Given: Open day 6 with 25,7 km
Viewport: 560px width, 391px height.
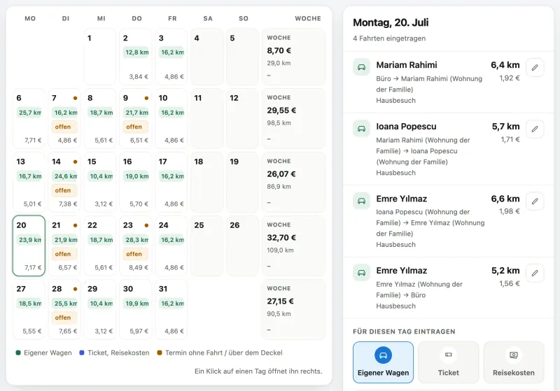Looking at the screenshot, I should tap(29, 118).
